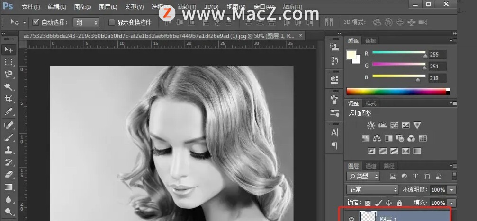This screenshot has width=477, height=221.
Task: Enable the 显示变换控件 checkbox
Action: pos(112,22)
